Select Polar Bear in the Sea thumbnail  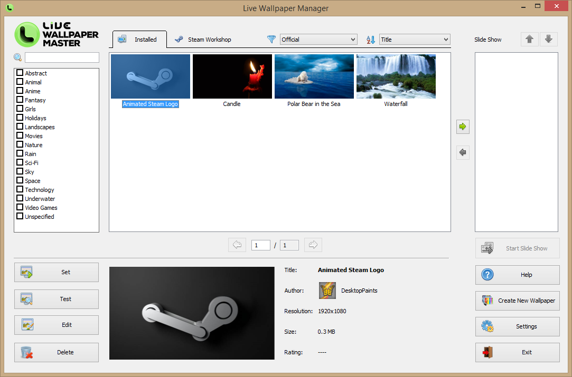314,76
